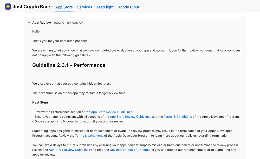Open Review Guidelines link in the Performance section line

coord(112,112)
